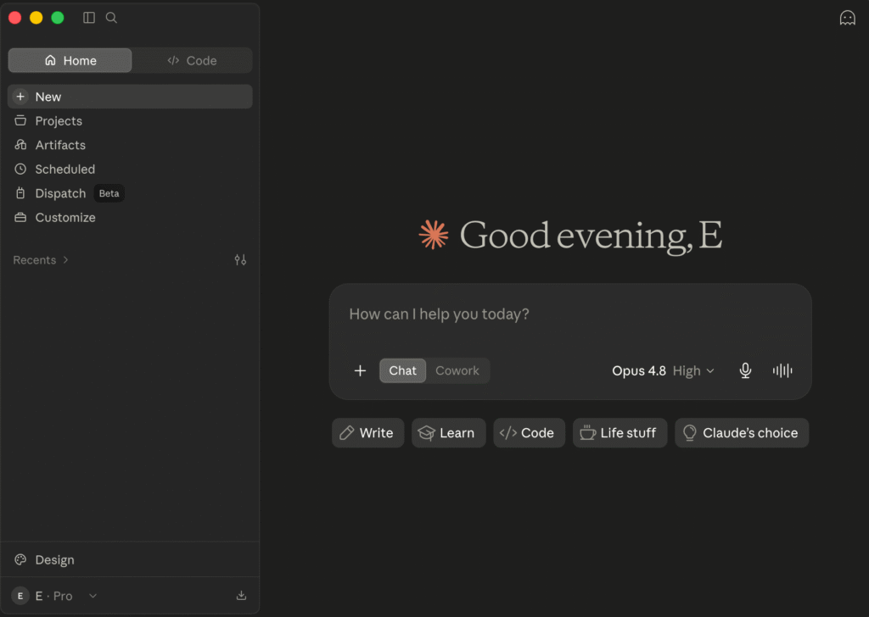Switch to Cowork mode toggle
Image resolution: width=869 pixels, height=617 pixels.
point(457,370)
